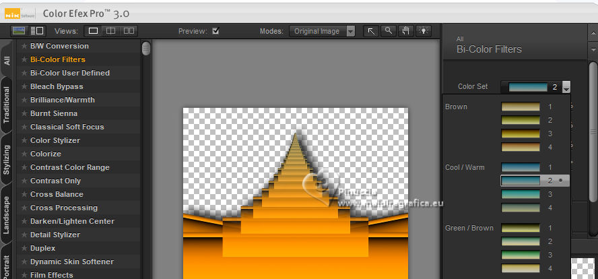Image resolution: width=598 pixels, height=279 pixels.
Task: Favorite star for Contrast Color Range
Action: (24, 168)
